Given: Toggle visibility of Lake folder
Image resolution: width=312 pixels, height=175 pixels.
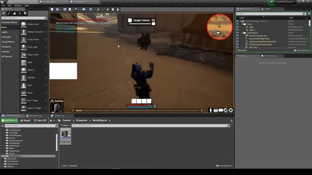Looking at the screenshot, I should coord(237,24).
